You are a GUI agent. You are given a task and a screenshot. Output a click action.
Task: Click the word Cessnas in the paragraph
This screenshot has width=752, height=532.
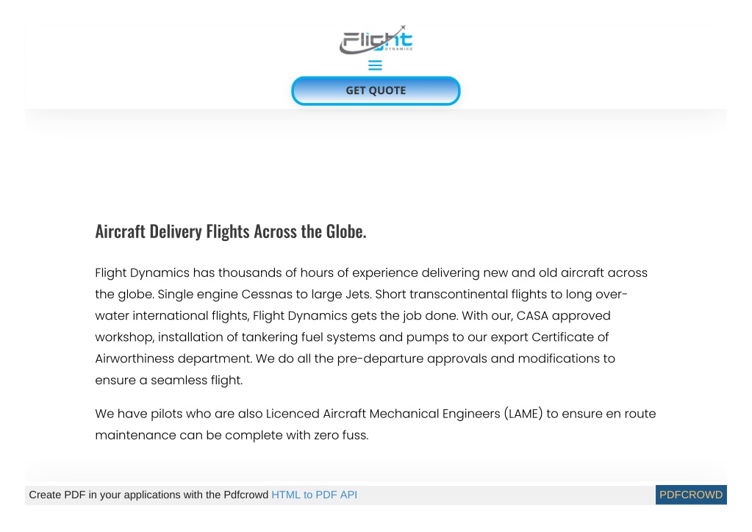(267, 294)
